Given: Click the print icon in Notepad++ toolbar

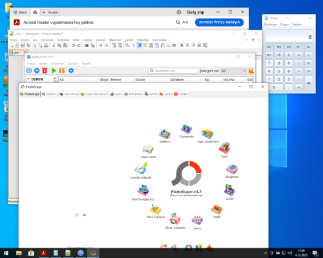Looking at the screenshot, I should [x=46, y=45].
